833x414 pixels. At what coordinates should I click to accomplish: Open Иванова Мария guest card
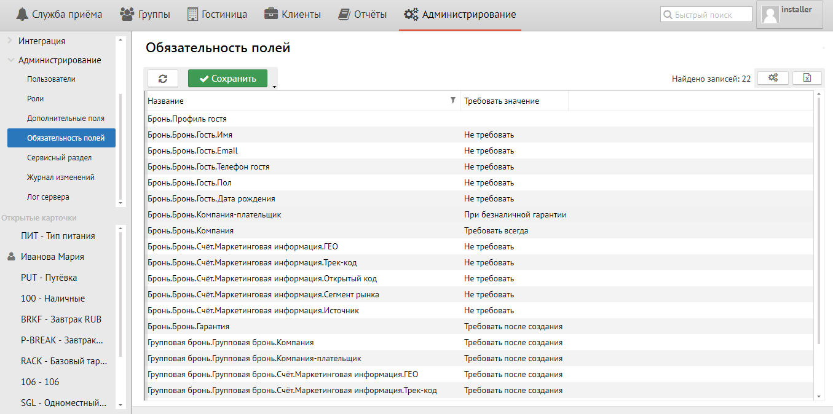tap(52, 257)
